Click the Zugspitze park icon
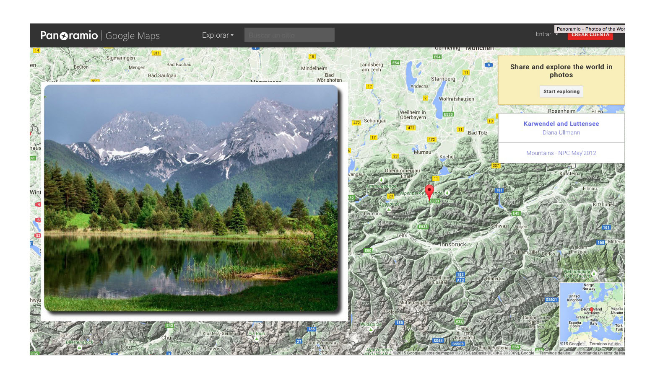 pos(389,209)
